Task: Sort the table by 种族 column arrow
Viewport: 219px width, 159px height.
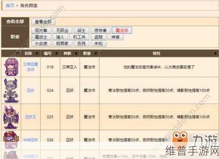Action: click(76, 54)
